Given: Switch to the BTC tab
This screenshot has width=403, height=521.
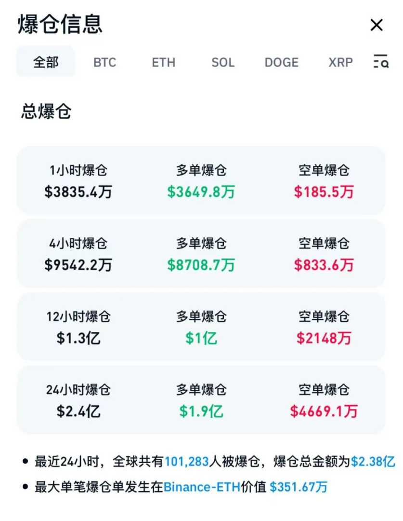Looking at the screenshot, I should click(104, 62).
